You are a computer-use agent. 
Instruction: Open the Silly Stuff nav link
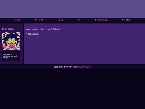tap(126, 20)
